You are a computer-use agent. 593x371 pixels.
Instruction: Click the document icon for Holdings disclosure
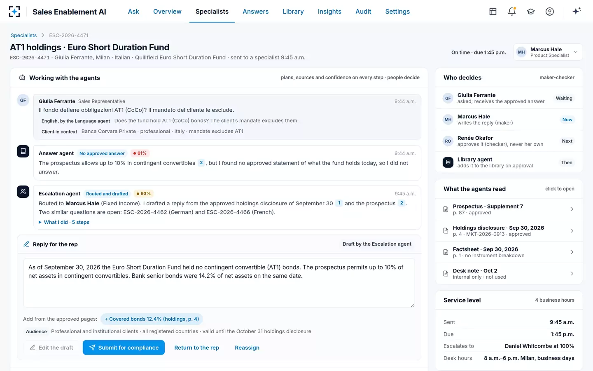446,231
